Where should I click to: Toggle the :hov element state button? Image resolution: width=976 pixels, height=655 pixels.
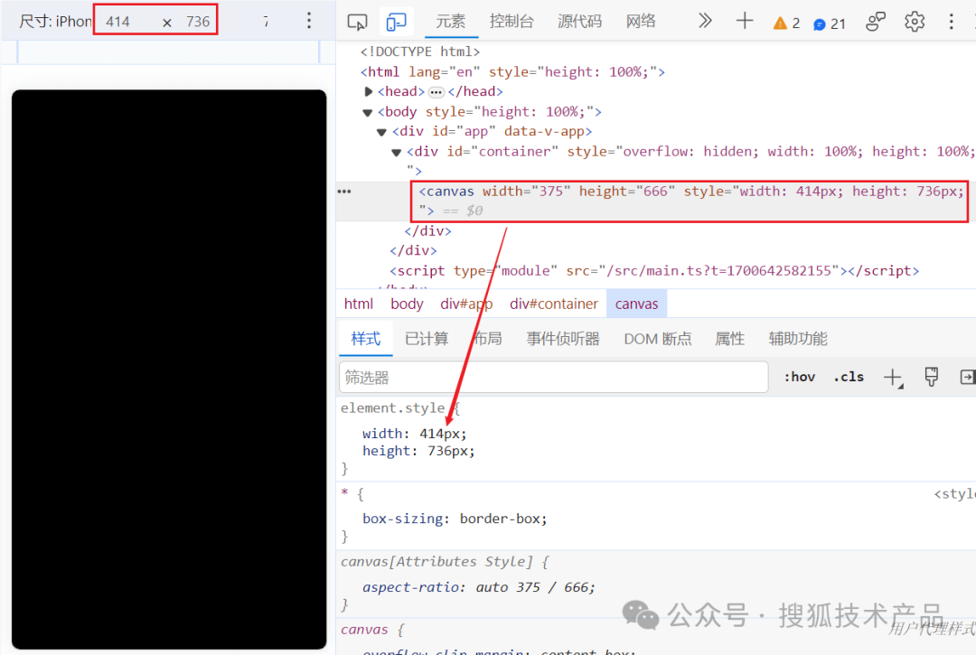pos(799,377)
